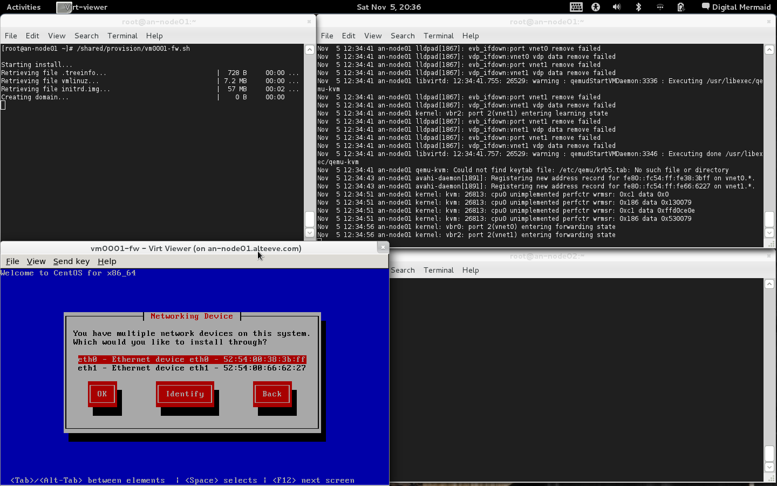This screenshot has width=777, height=486.
Task: Open Terminal menu in left an-node01 terminal
Action: coord(122,36)
